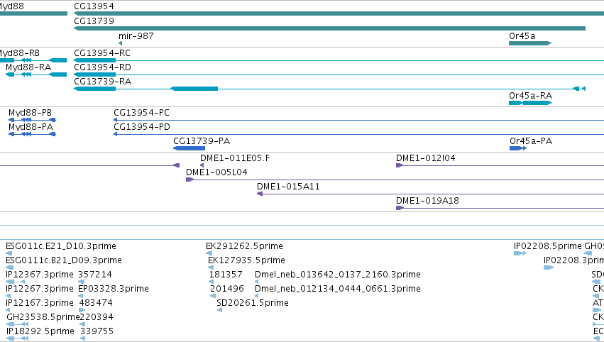
Task: Select the Or45a gene glyph
Action: 530,43
